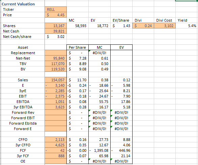Click the Price cell showing 4.45

(56, 15)
